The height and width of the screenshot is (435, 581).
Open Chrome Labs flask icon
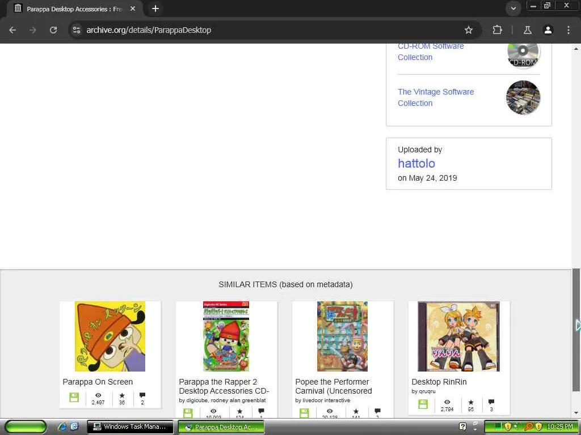(x=527, y=30)
